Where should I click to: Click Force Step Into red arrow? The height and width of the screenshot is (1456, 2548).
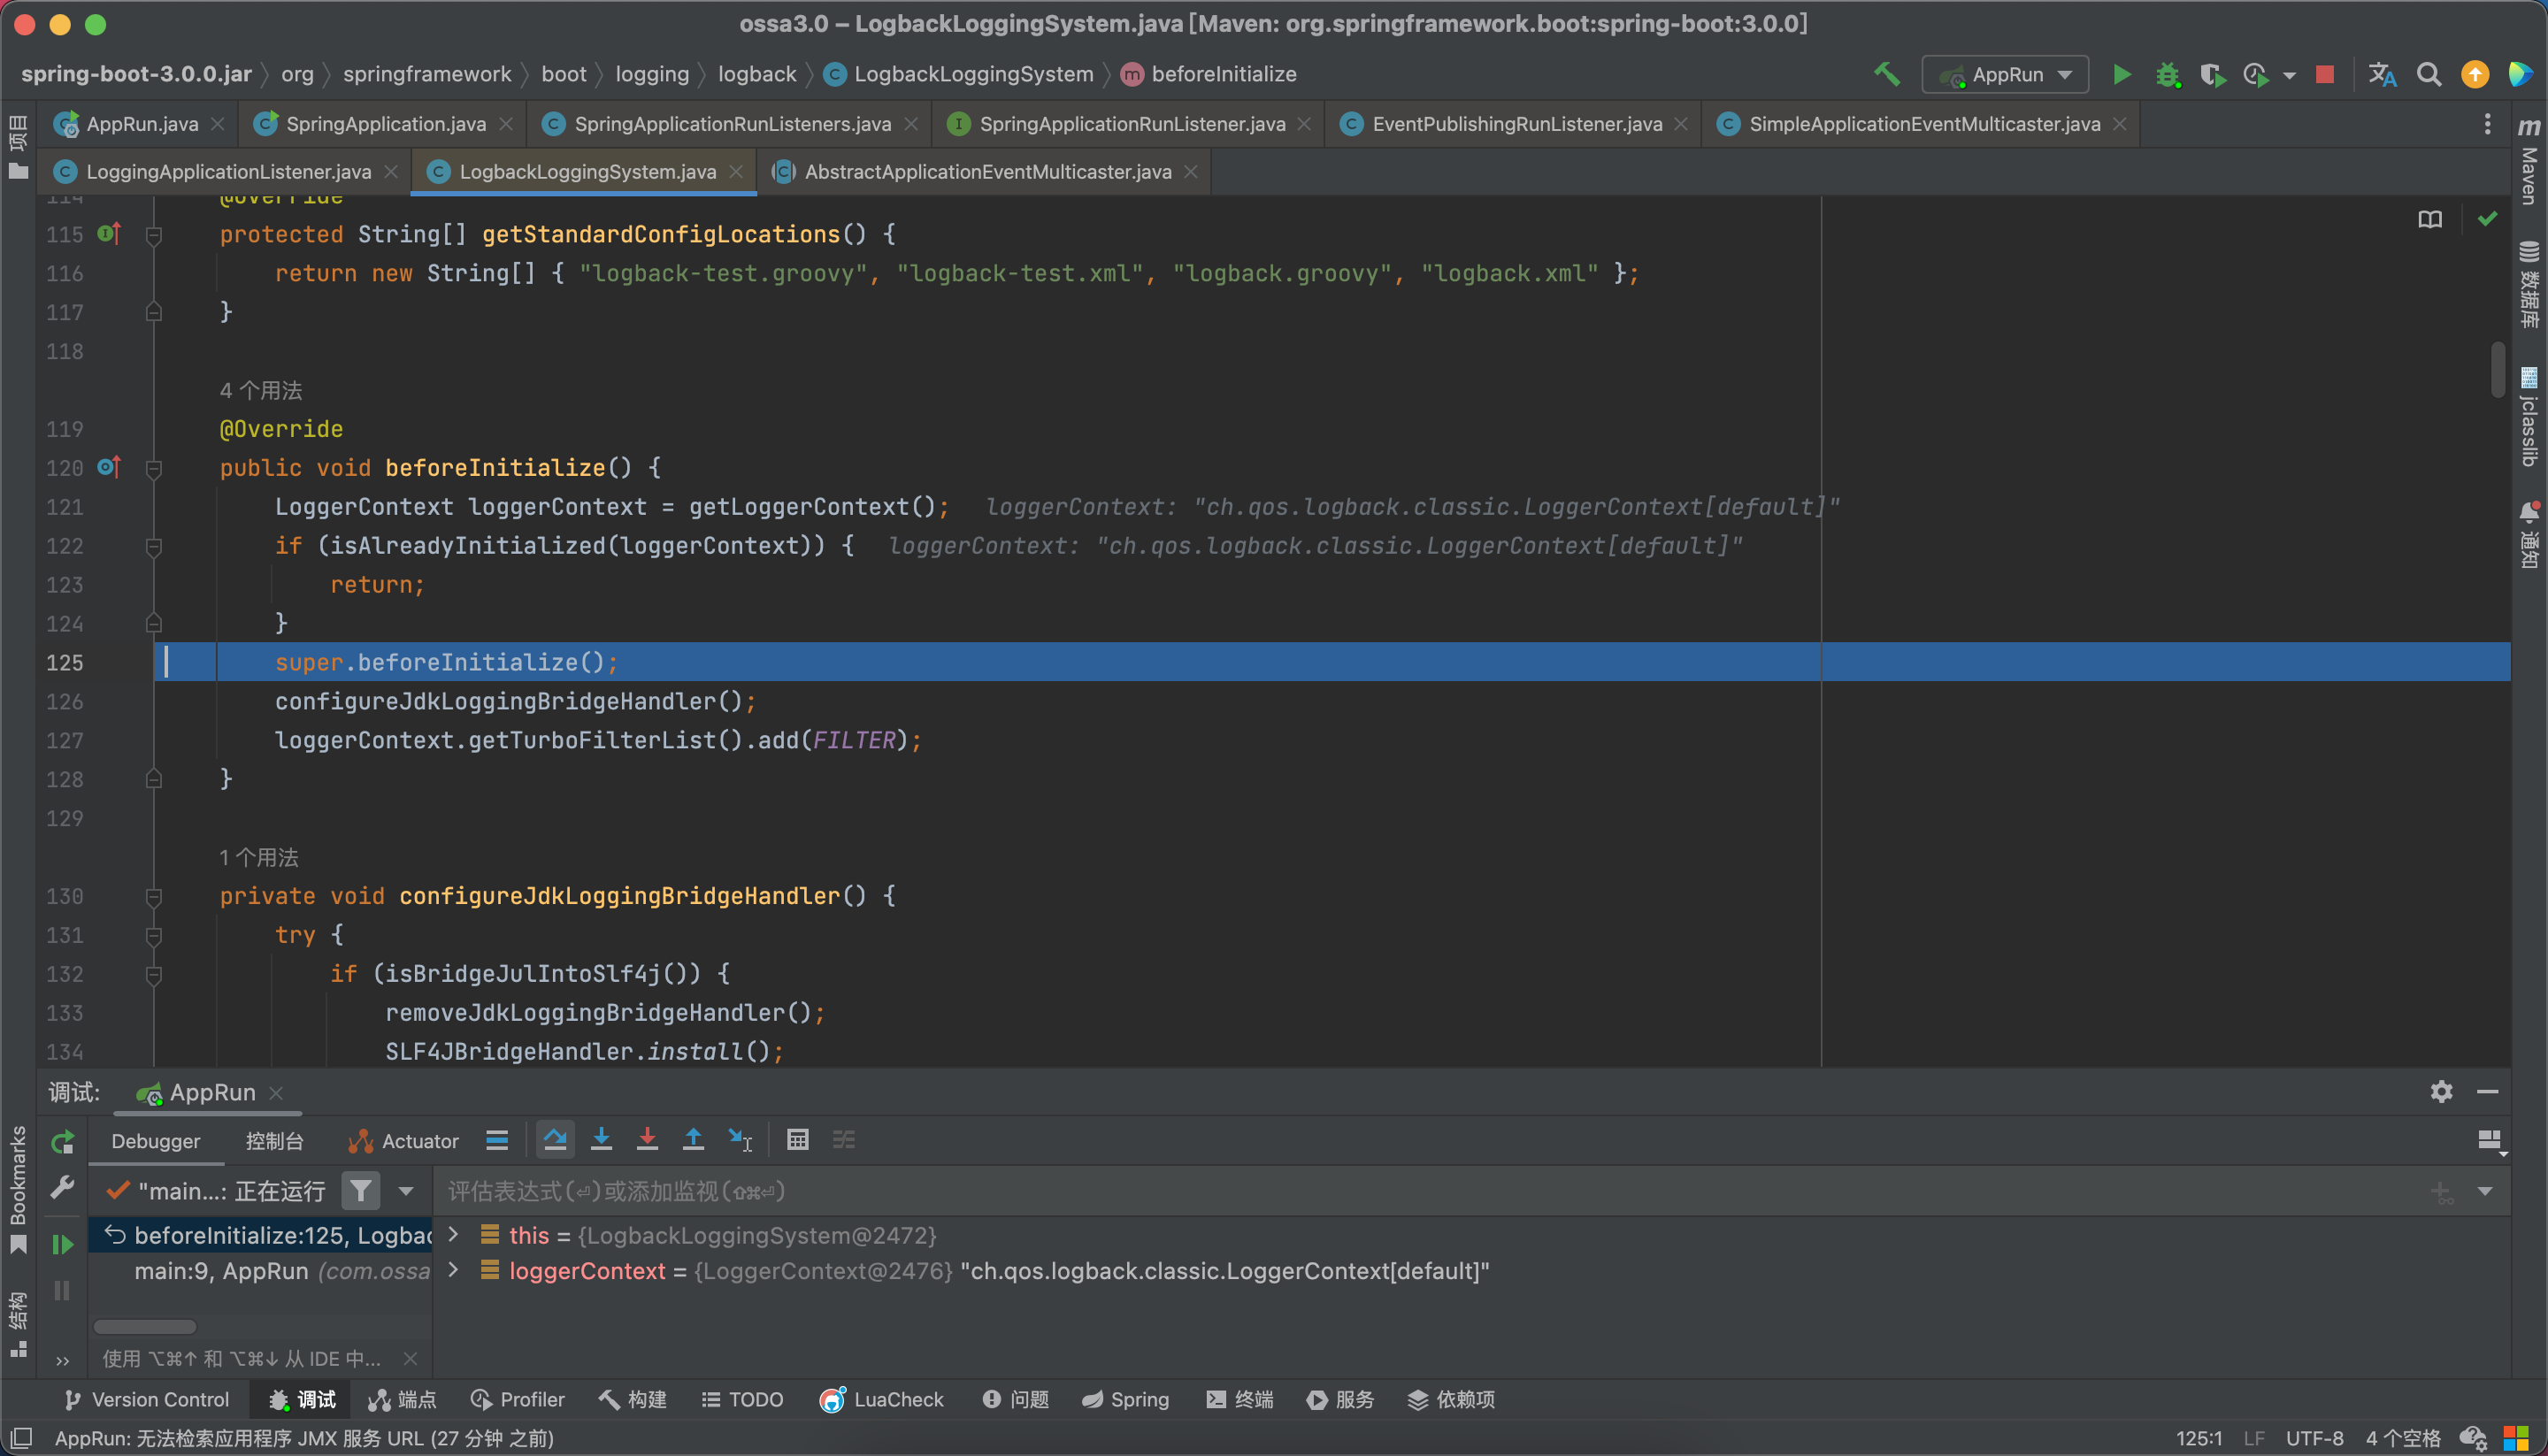tap(647, 1140)
